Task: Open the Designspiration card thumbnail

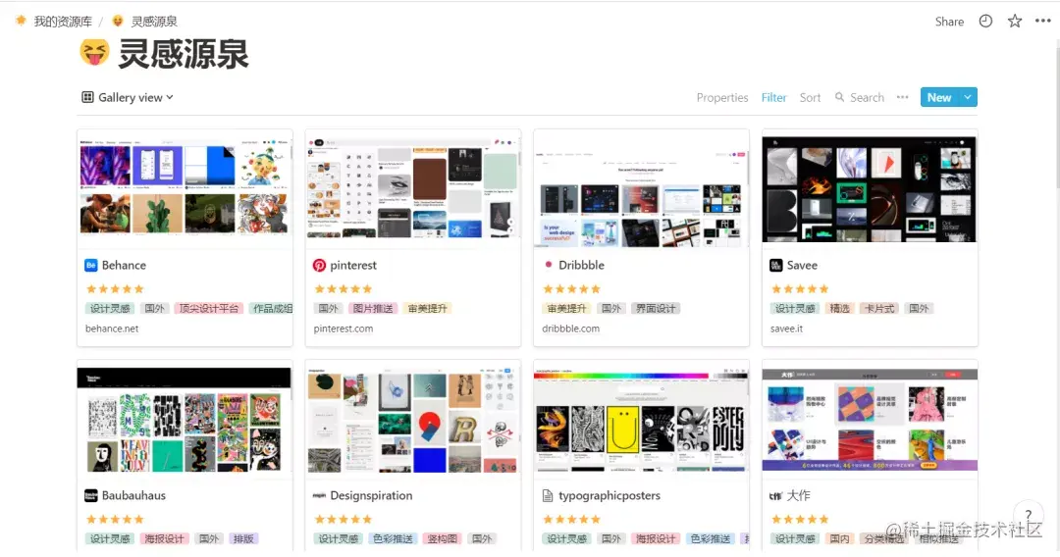Action: click(413, 420)
